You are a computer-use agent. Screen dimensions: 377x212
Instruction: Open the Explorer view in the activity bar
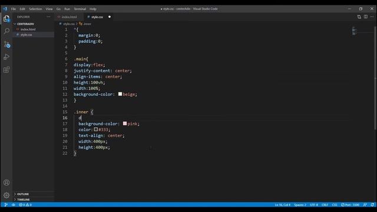(x=6, y=19)
